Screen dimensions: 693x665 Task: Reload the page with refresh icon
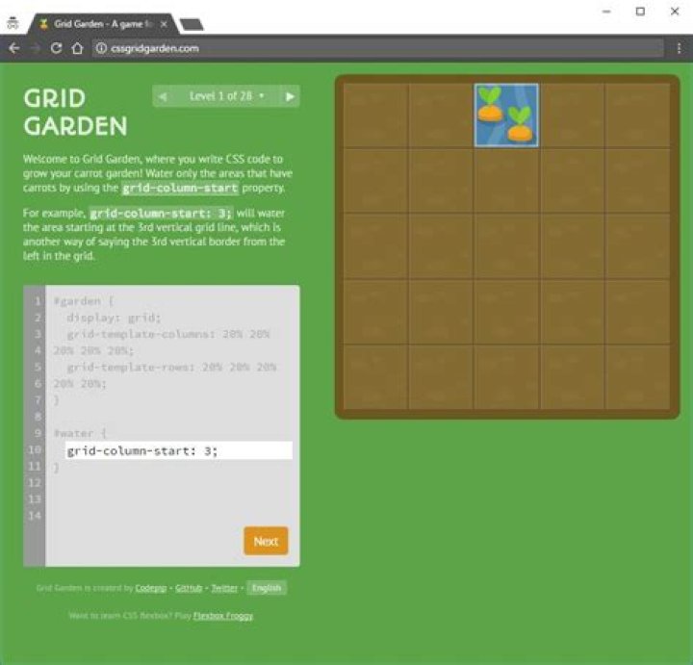click(57, 48)
